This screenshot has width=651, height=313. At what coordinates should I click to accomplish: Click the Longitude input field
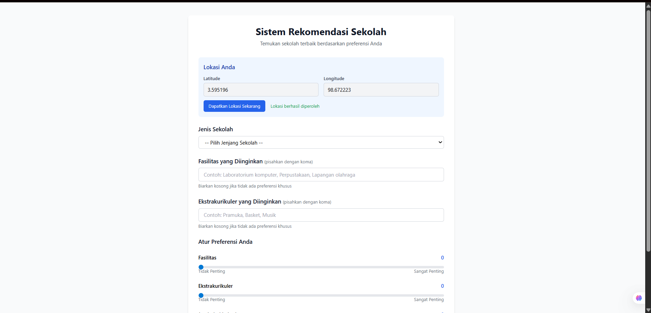click(x=381, y=90)
